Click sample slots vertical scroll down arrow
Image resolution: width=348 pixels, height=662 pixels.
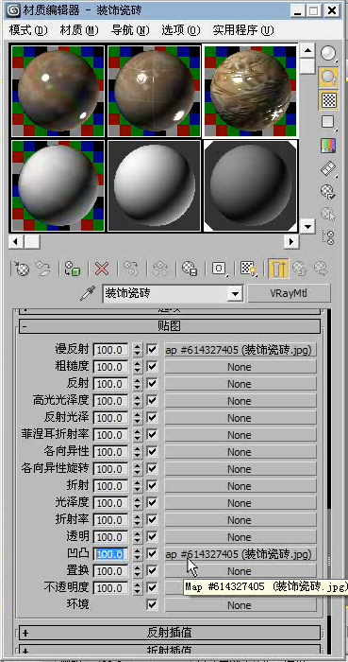coord(308,226)
